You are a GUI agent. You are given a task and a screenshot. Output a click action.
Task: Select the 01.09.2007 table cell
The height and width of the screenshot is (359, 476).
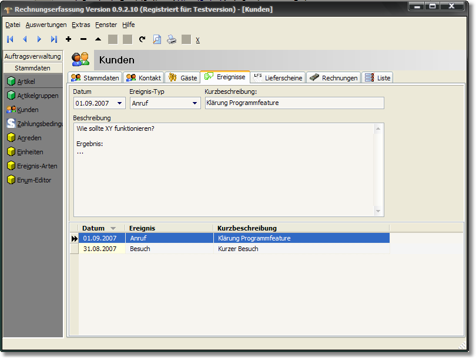coord(102,238)
